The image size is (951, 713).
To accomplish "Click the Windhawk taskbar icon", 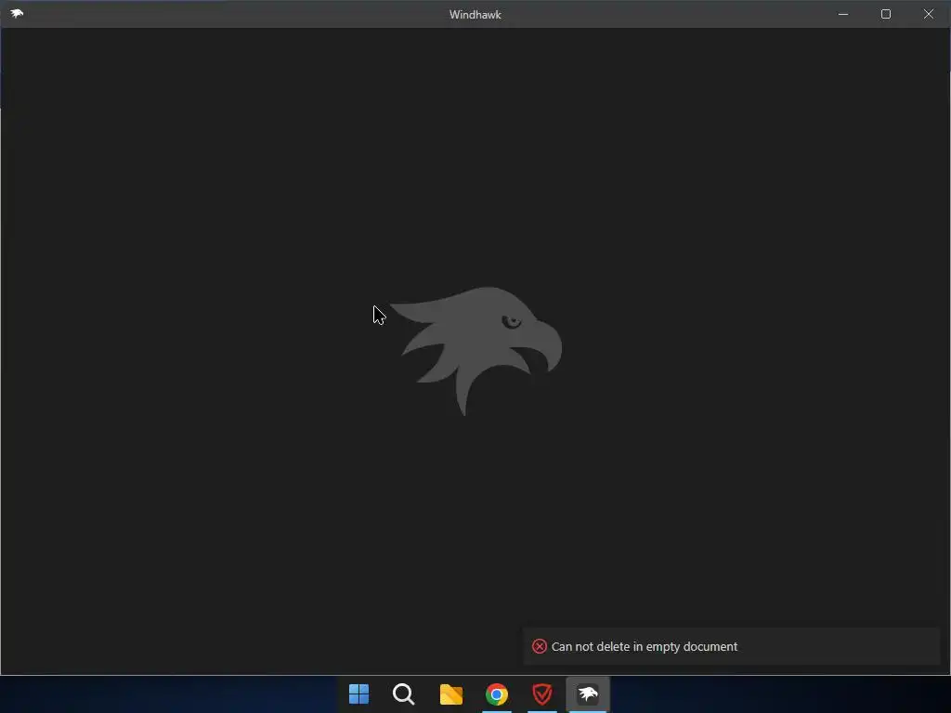I will 588,694.
